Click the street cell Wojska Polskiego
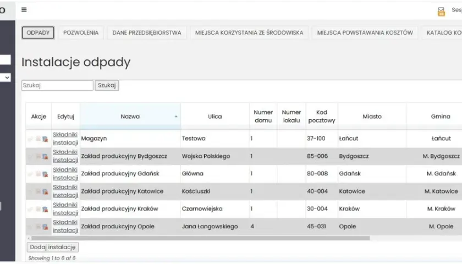Screen dimensions: 462x264 (215, 156)
